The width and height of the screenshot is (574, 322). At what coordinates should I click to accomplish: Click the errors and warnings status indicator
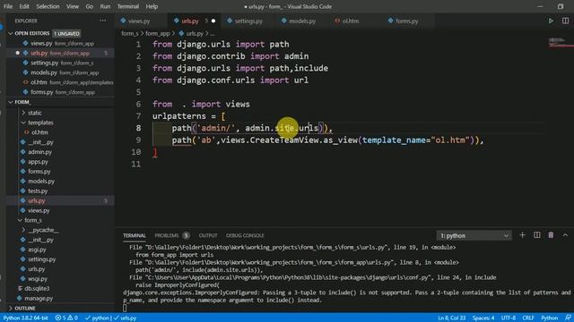coord(66,318)
